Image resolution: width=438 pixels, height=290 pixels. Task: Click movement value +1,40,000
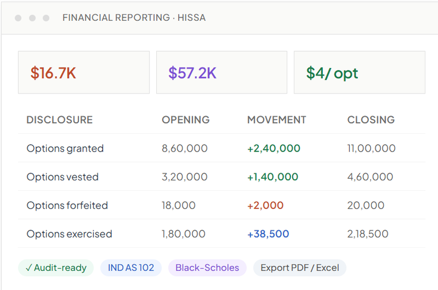(273, 177)
